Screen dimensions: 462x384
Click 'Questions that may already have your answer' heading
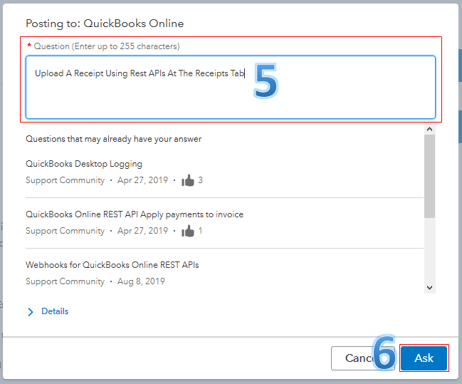click(x=114, y=139)
